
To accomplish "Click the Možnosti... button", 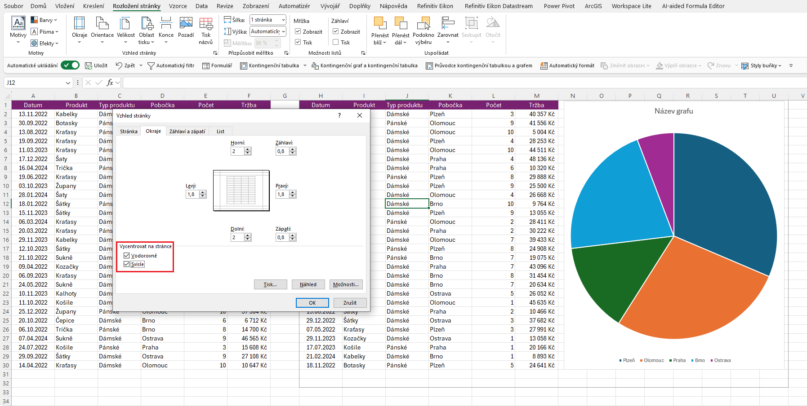I will (x=346, y=284).
